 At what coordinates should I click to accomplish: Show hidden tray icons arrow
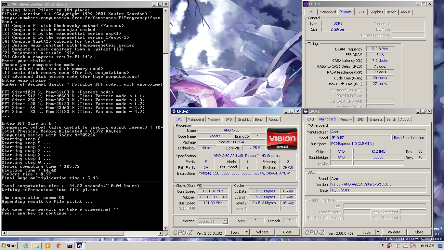[383, 246]
